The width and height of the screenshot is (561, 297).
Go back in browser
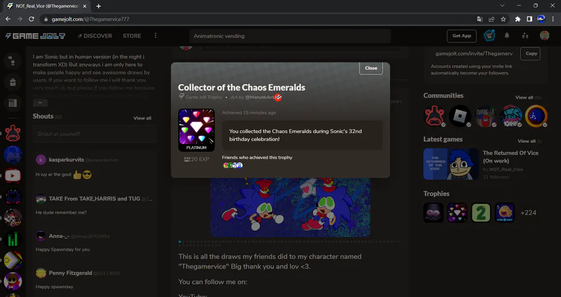8,19
